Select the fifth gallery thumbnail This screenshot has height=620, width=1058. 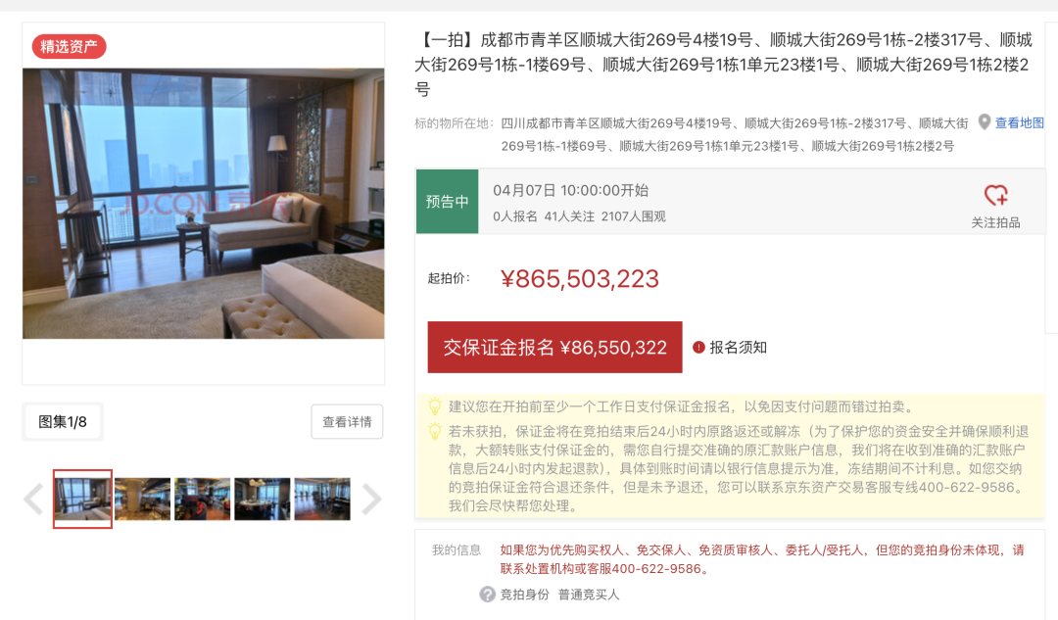click(322, 500)
